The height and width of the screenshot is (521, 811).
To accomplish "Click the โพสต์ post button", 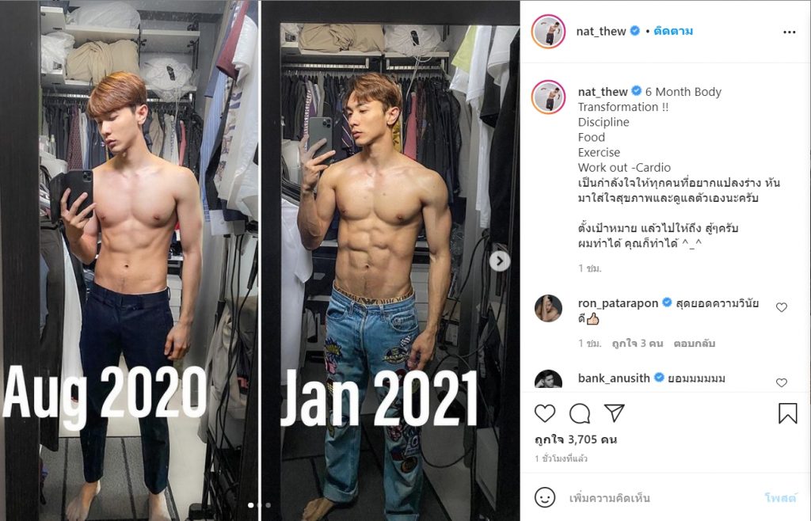I will coord(780,498).
